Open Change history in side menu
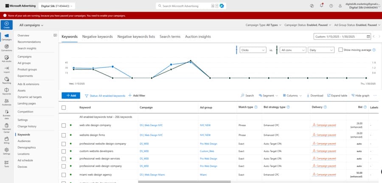This screenshot has height=183, width=382. click(x=27, y=126)
